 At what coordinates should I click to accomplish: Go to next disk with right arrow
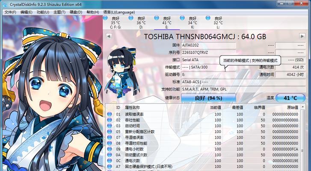tap(302, 36)
